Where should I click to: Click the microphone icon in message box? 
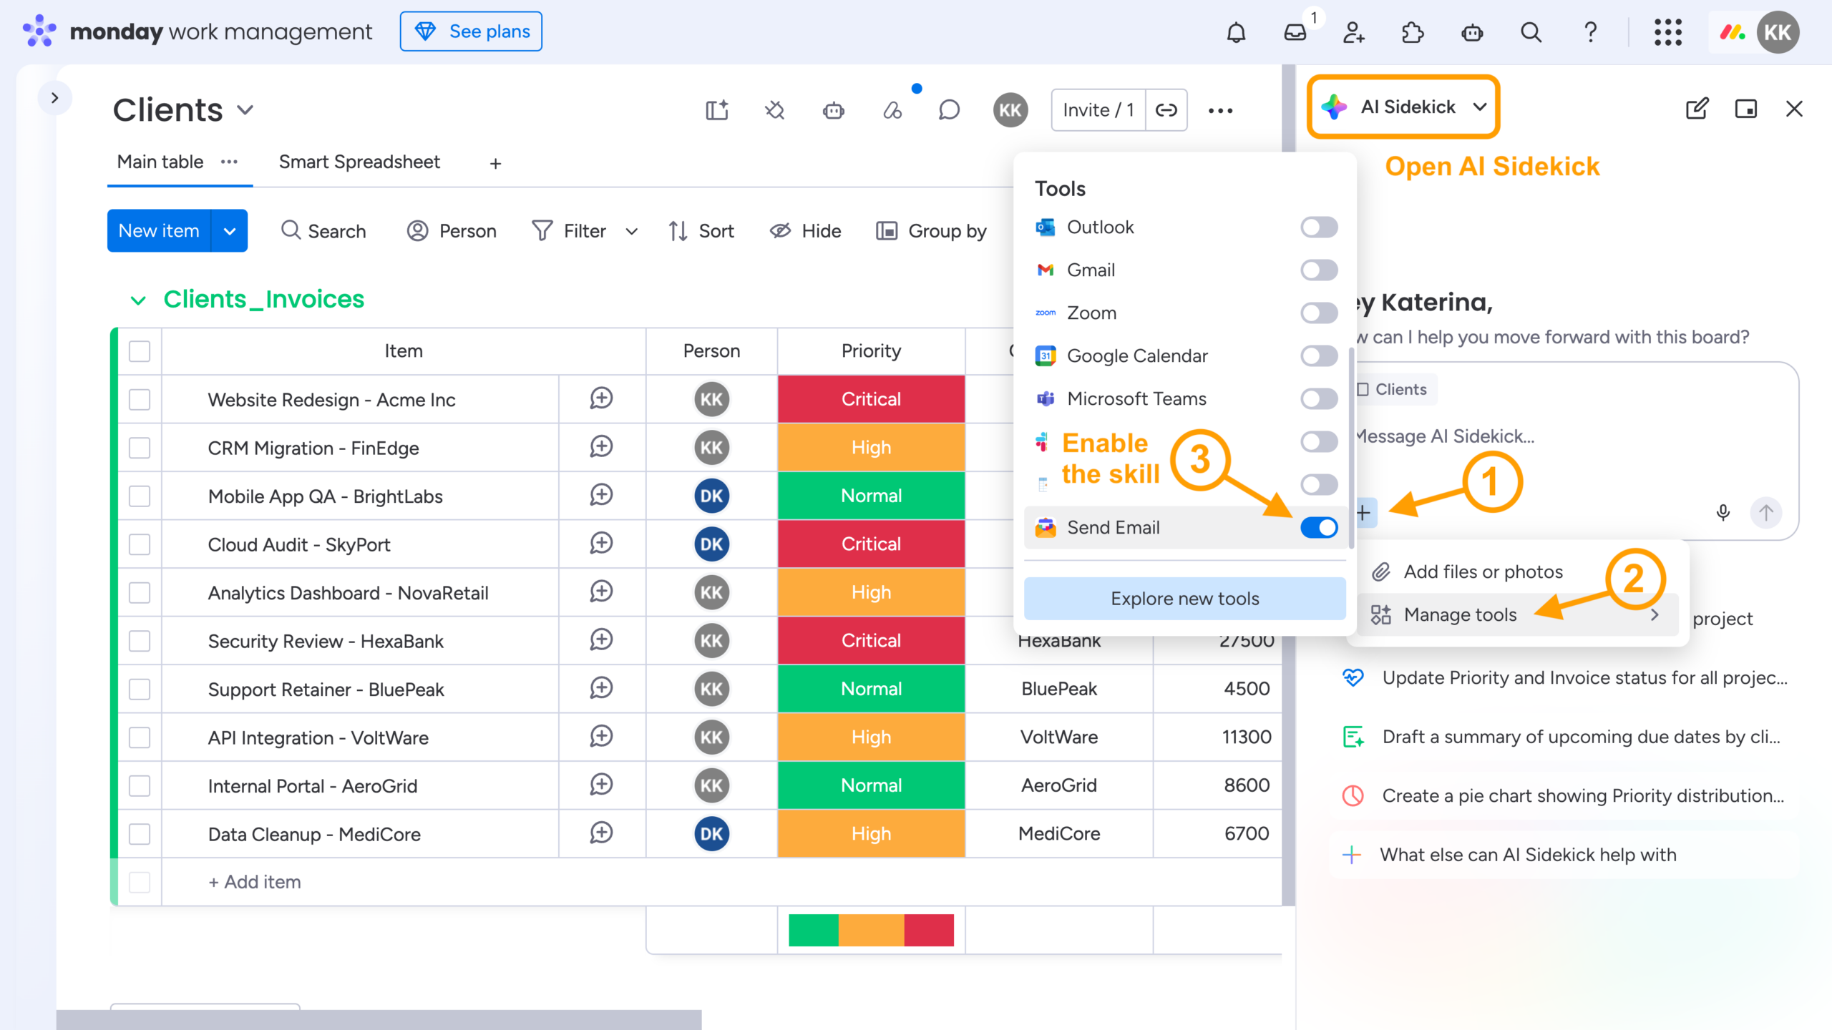1723,512
